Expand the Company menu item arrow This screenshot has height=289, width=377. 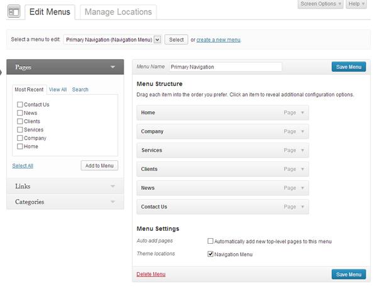point(302,132)
